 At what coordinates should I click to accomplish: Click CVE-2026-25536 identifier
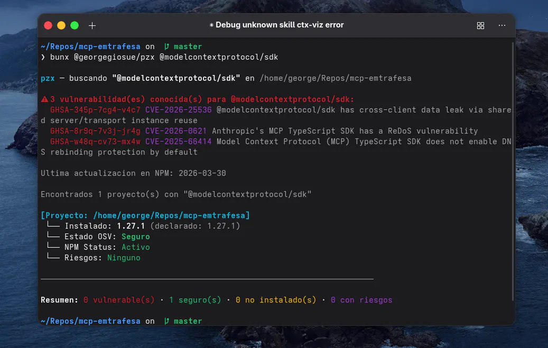pyautogui.click(x=178, y=110)
